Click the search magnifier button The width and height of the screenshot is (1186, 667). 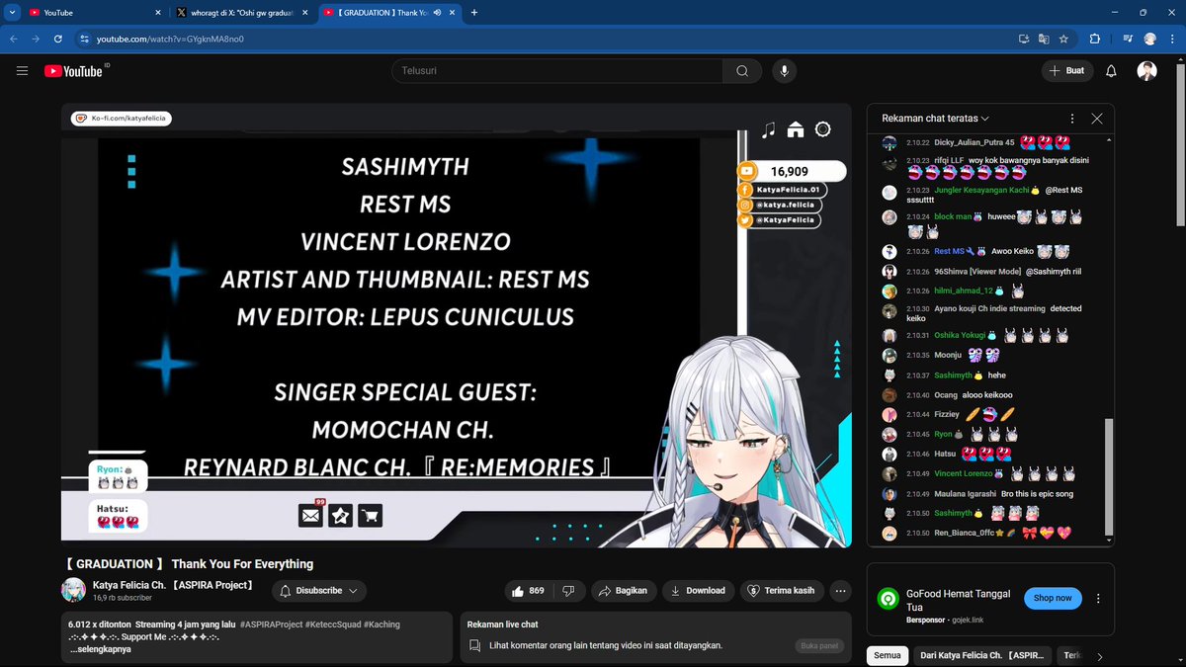(x=741, y=71)
